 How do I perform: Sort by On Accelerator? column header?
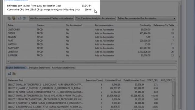[74, 25]
